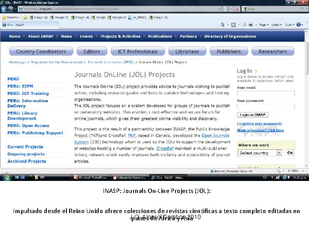Click the RSS Feeds icon

(233, 25)
